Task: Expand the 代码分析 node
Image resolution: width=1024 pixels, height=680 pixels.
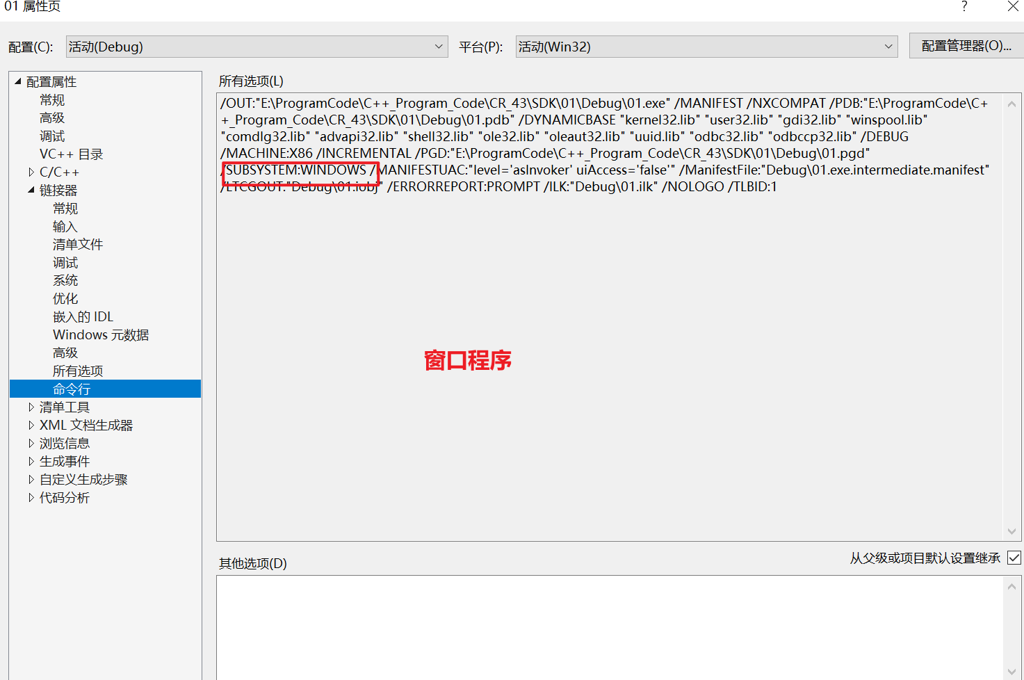Action: point(31,497)
